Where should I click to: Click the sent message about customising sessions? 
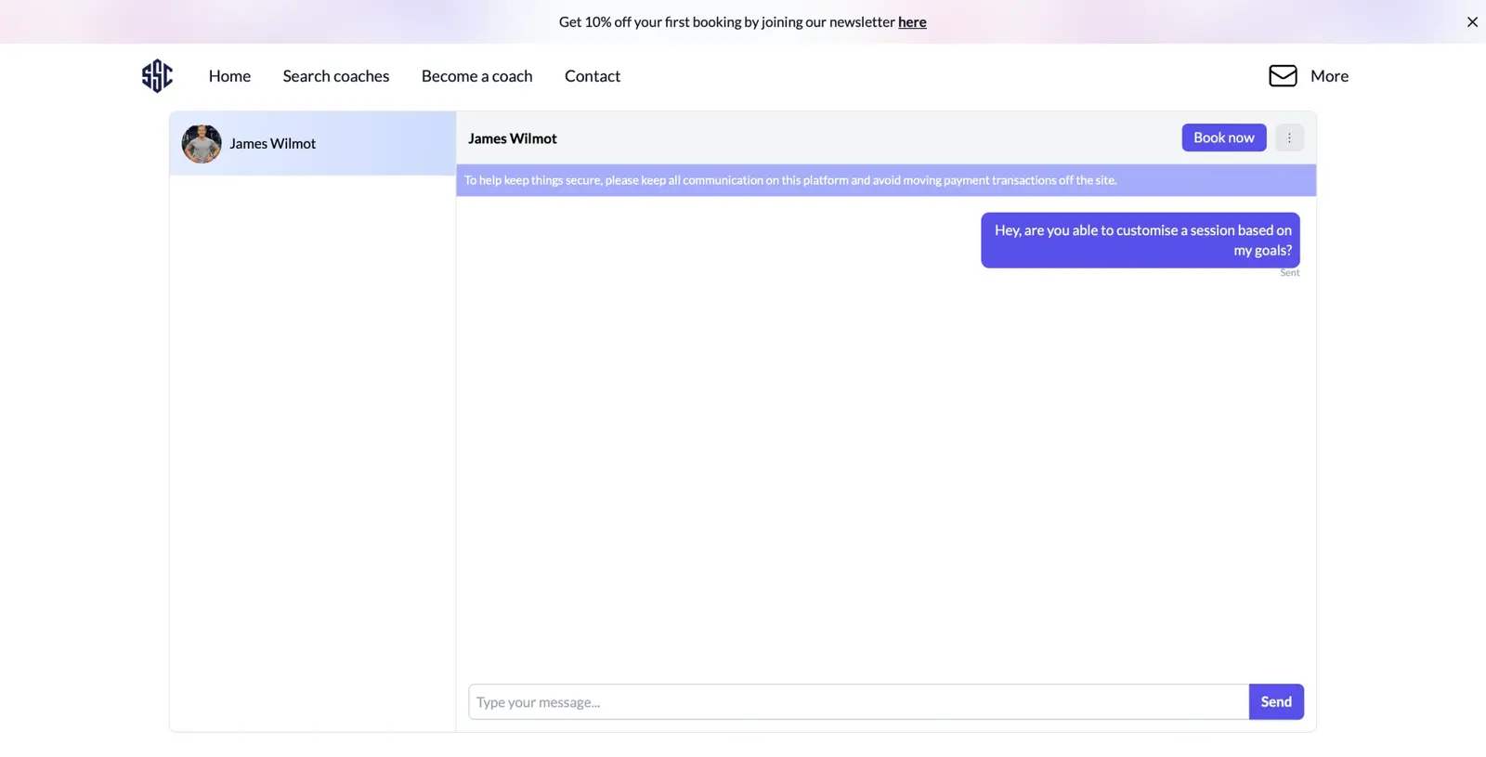point(1141,241)
